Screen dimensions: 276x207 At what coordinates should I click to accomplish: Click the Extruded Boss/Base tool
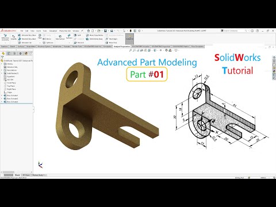27,35
